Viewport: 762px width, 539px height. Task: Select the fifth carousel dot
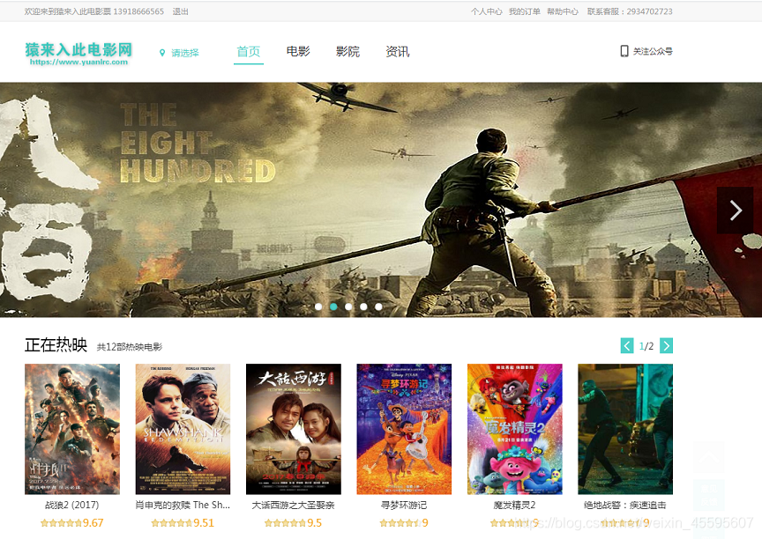(378, 306)
